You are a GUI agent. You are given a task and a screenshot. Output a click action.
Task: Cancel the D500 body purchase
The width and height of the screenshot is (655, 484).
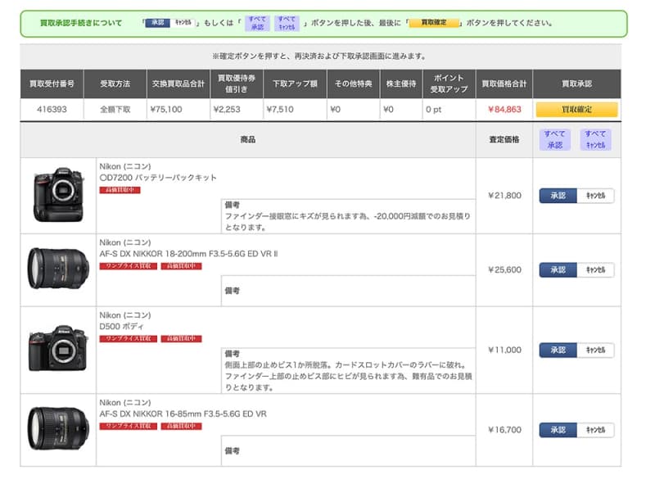click(x=595, y=350)
